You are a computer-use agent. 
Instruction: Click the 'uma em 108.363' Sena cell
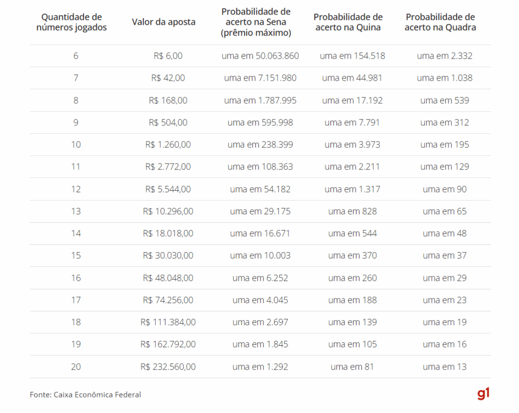coord(260,167)
